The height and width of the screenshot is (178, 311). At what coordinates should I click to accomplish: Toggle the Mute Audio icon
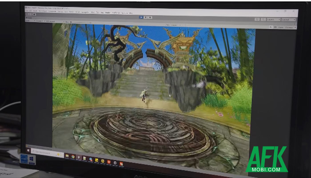[271, 27]
